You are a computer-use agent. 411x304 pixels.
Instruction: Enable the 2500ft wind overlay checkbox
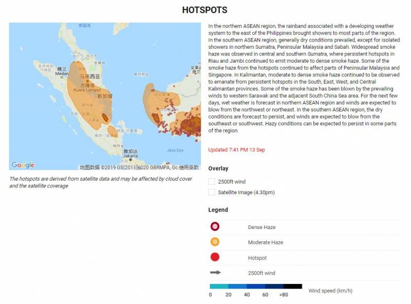tap(212, 181)
